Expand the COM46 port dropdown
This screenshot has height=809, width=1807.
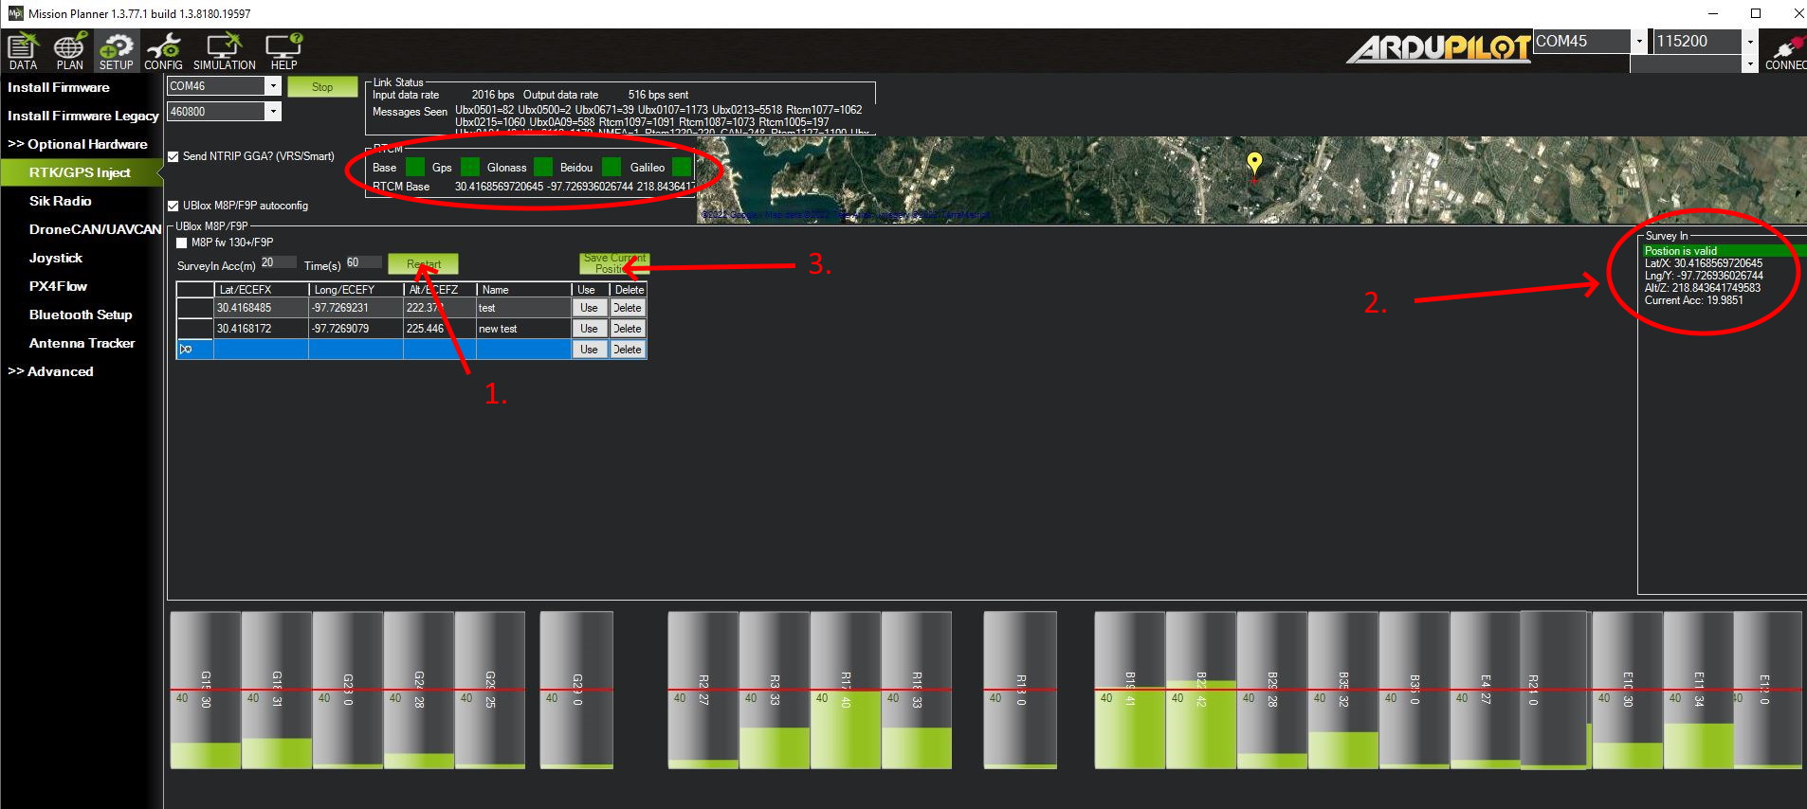272,86
